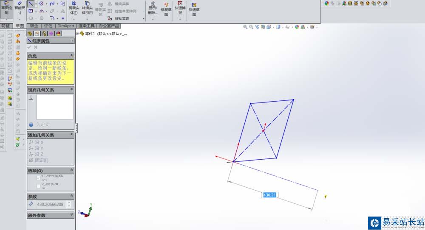Switch to the 特征 tab

(x=6, y=26)
